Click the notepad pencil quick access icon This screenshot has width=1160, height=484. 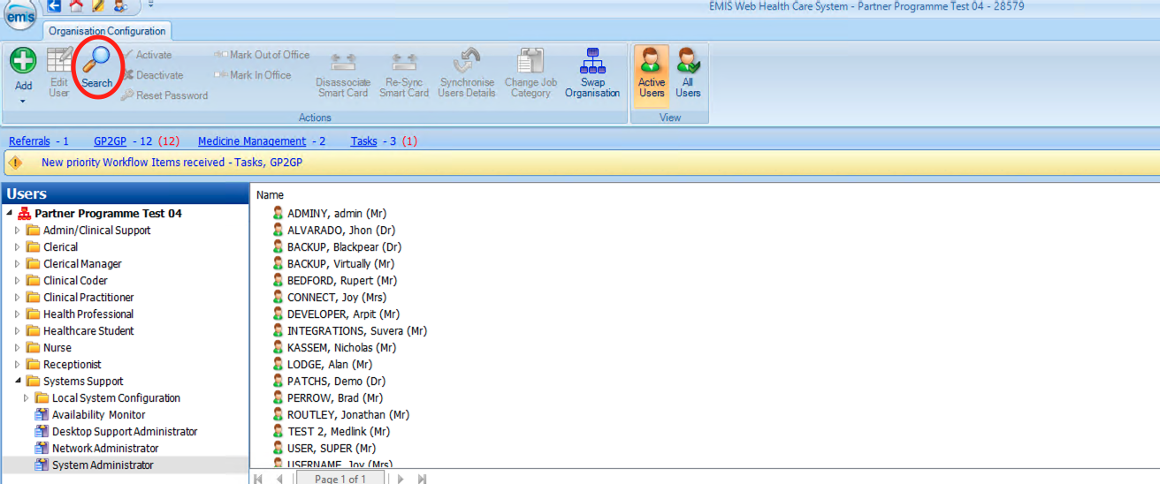click(98, 6)
